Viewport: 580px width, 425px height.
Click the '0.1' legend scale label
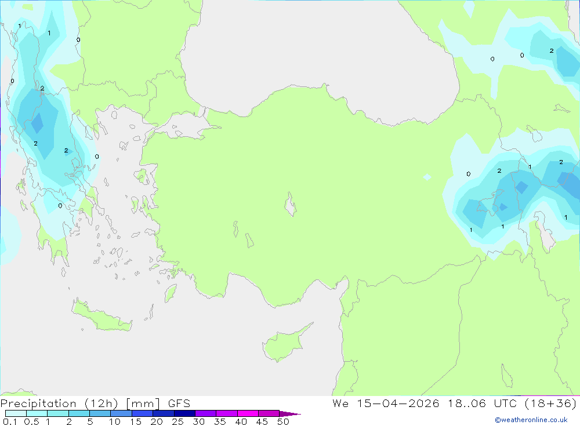(10, 422)
